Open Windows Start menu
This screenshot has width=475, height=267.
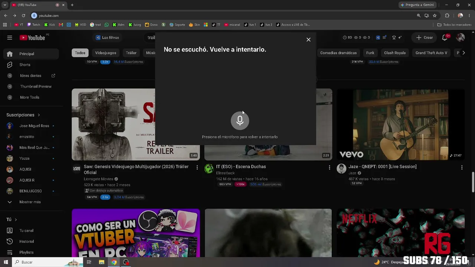pos(6,262)
